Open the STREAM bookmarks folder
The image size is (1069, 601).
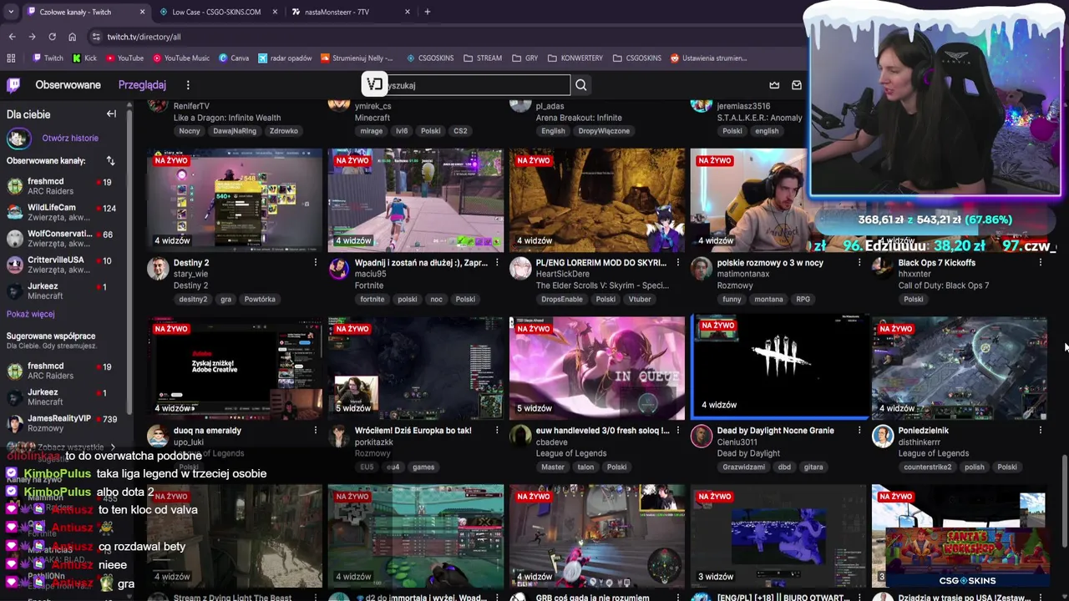[x=483, y=58]
